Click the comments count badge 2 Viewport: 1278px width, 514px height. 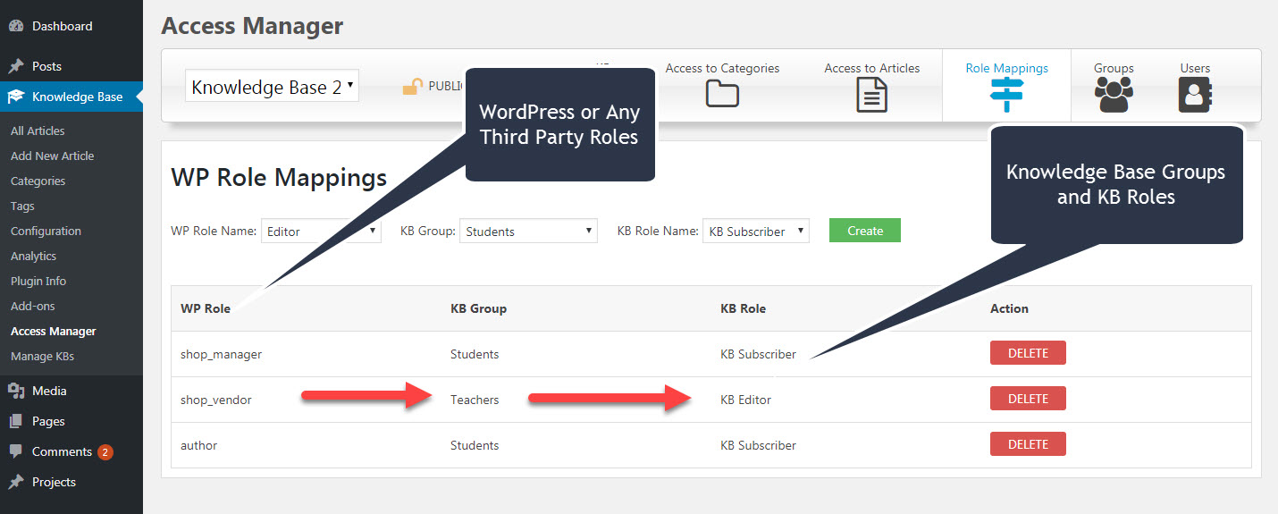tap(105, 452)
